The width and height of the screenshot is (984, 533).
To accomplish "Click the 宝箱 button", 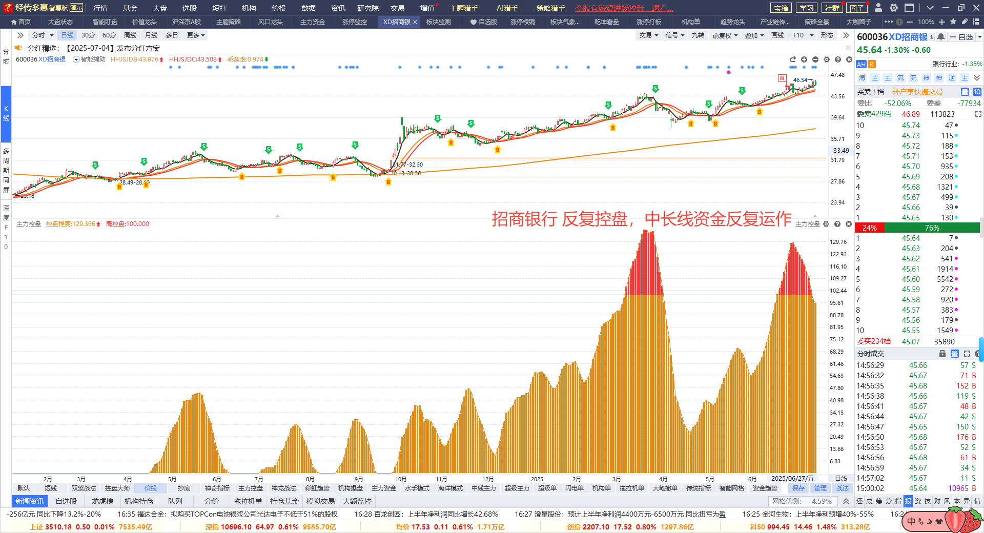I will point(781,8).
